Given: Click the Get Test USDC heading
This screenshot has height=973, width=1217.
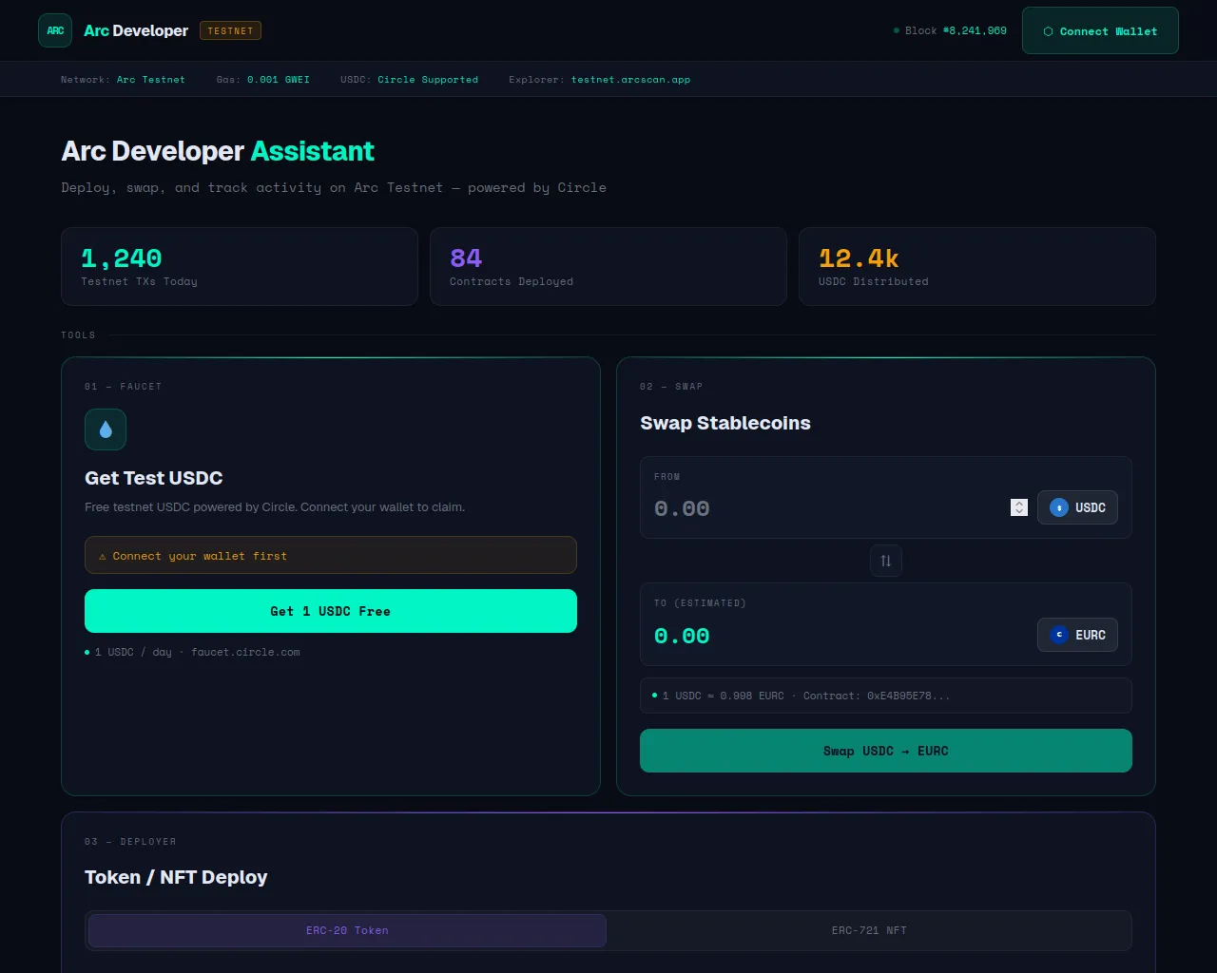Looking at the screenshot, I should (x=154, y=478).
